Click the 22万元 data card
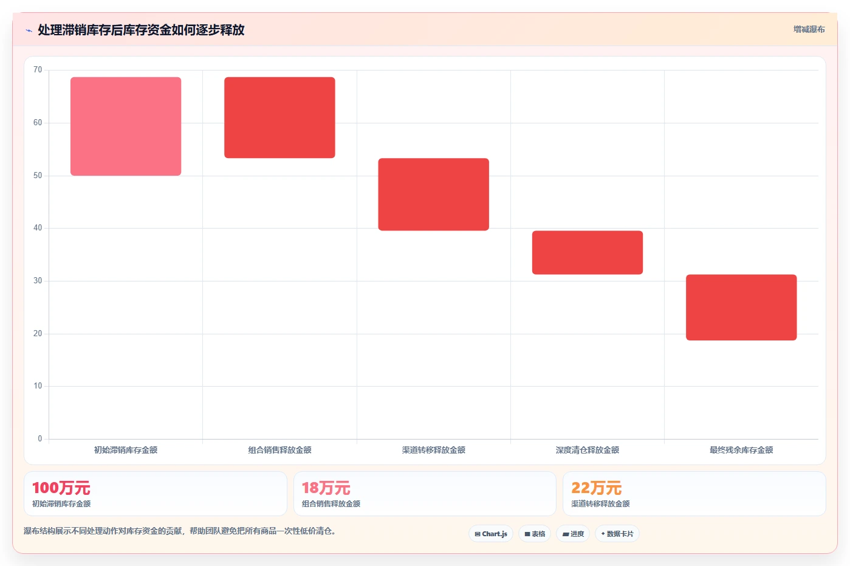 (694, 494)
